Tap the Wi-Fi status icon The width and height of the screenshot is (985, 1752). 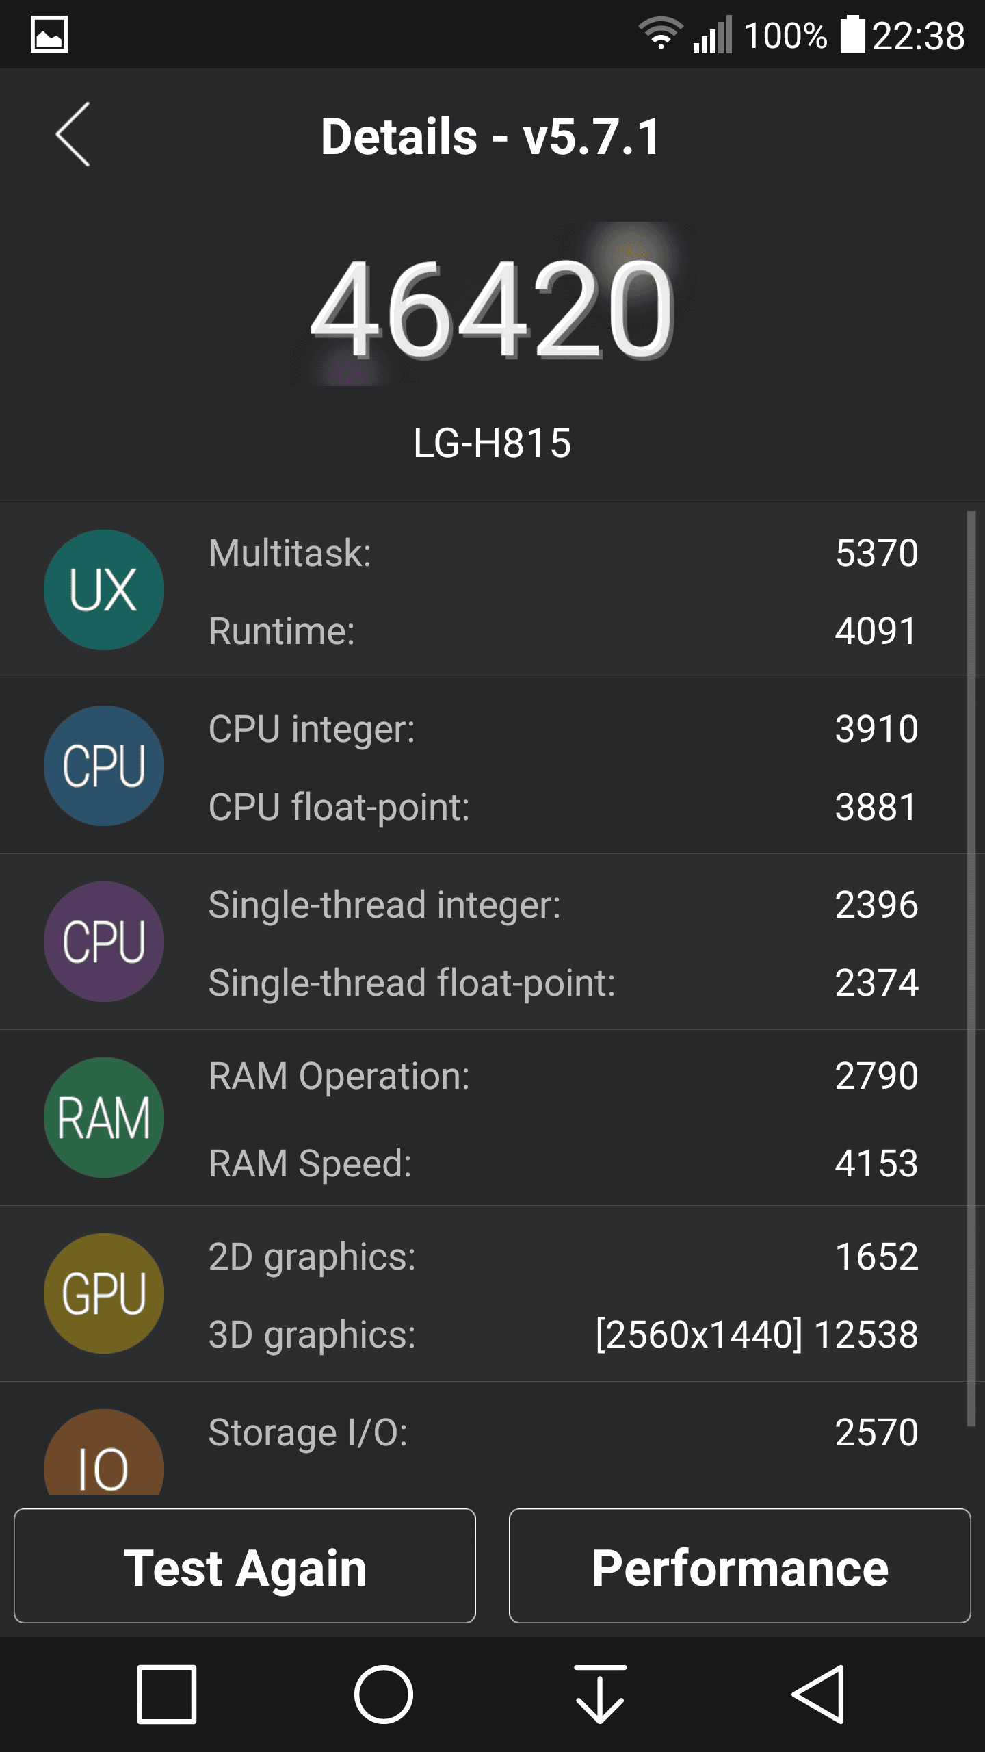(660, 34)
